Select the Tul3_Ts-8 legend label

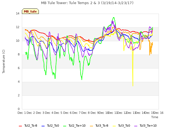click(x=102, y=126)
